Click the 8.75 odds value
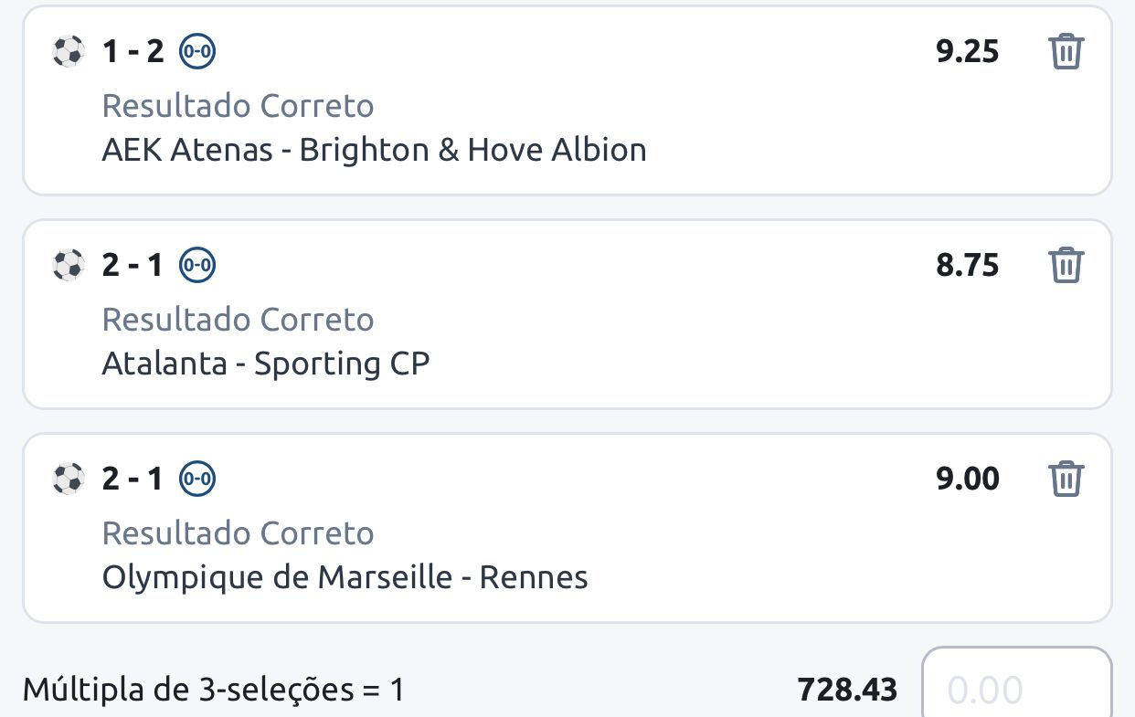 pyautogui.click(x=968, y=265)
